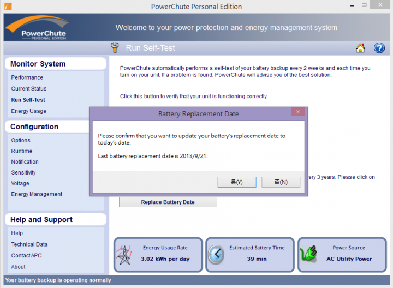Close the PowerChute Personal Edition window
The height and width of the screenshot is (288, 393).
tap(380, 5)
